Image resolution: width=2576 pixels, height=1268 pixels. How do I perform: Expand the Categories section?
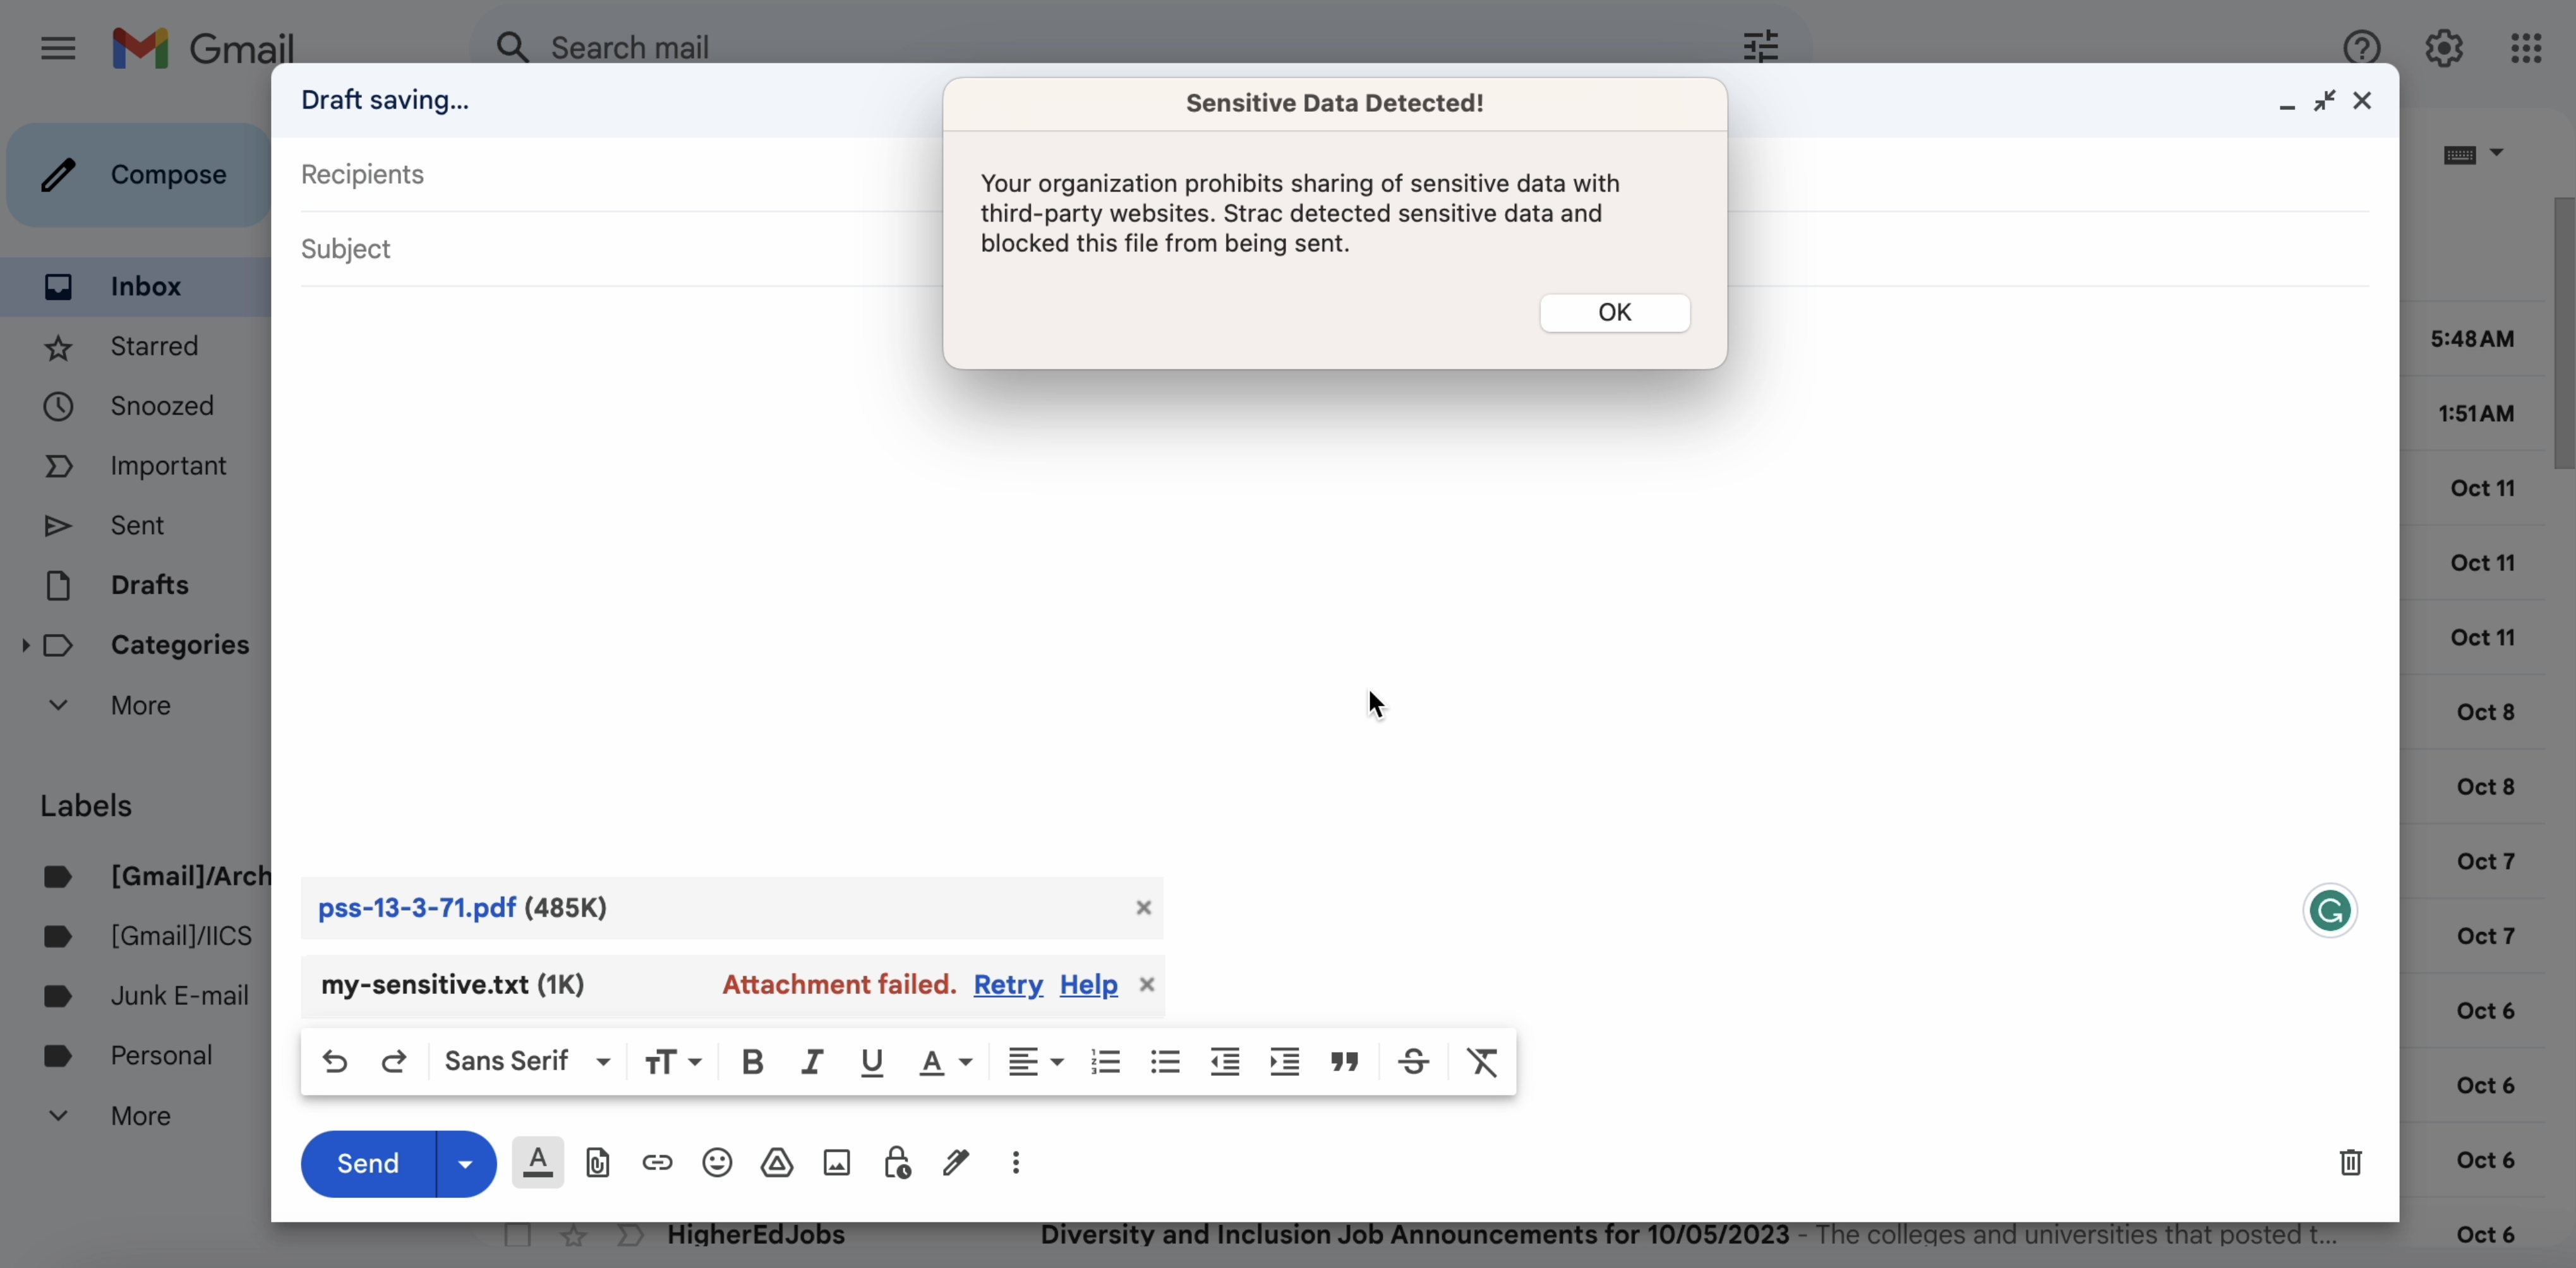(25, 645)
